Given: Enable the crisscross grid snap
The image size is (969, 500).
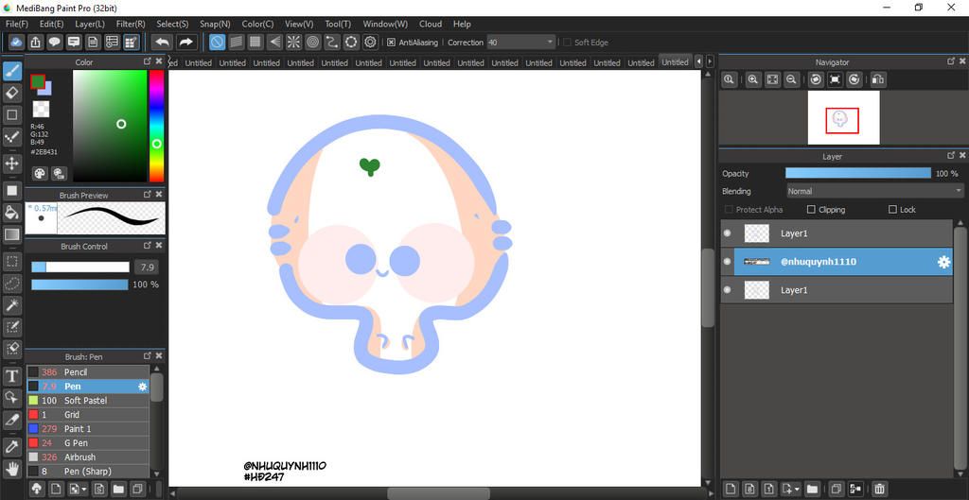Looking at the screenshot, I should pyautogui.click(x=255, y=42).
